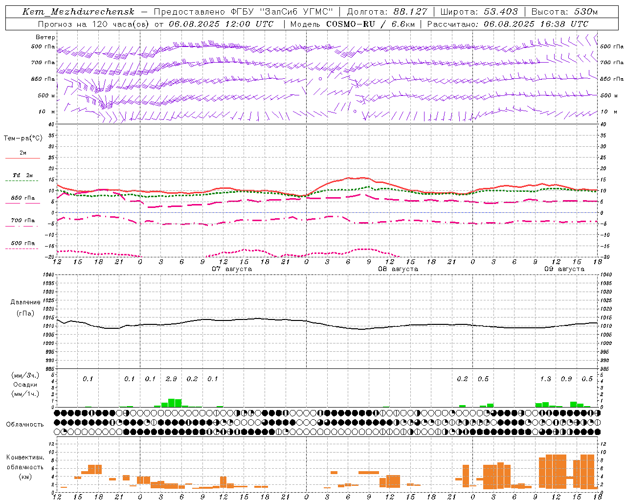626x501 pixels.
Task: Click the 09 августа date label
Action: (564, 269)
